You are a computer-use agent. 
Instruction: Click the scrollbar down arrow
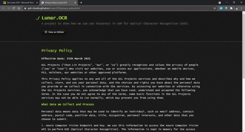pyautogui.click(x=244, y=131)
